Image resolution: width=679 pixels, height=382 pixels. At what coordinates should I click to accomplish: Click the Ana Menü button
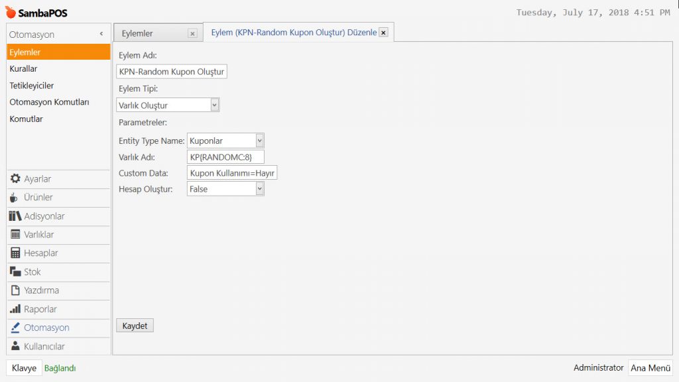tap(650, 368)
